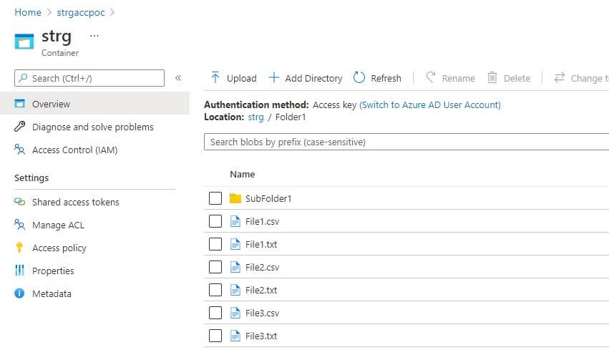Click the Rename icon in toolbar
This screenshot has height=360, width=609.
pyautogui.click(x=431, y=78)
